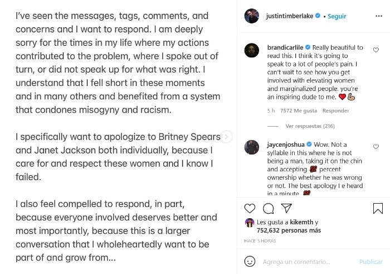The width and height of the screenshot is (390, 274).
Task: Click Publicar to post comment
Action: coord(370,261)
